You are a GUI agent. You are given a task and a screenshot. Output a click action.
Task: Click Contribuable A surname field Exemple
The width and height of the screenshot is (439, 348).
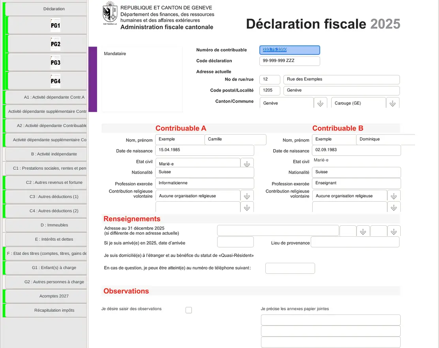coord(180,139)
